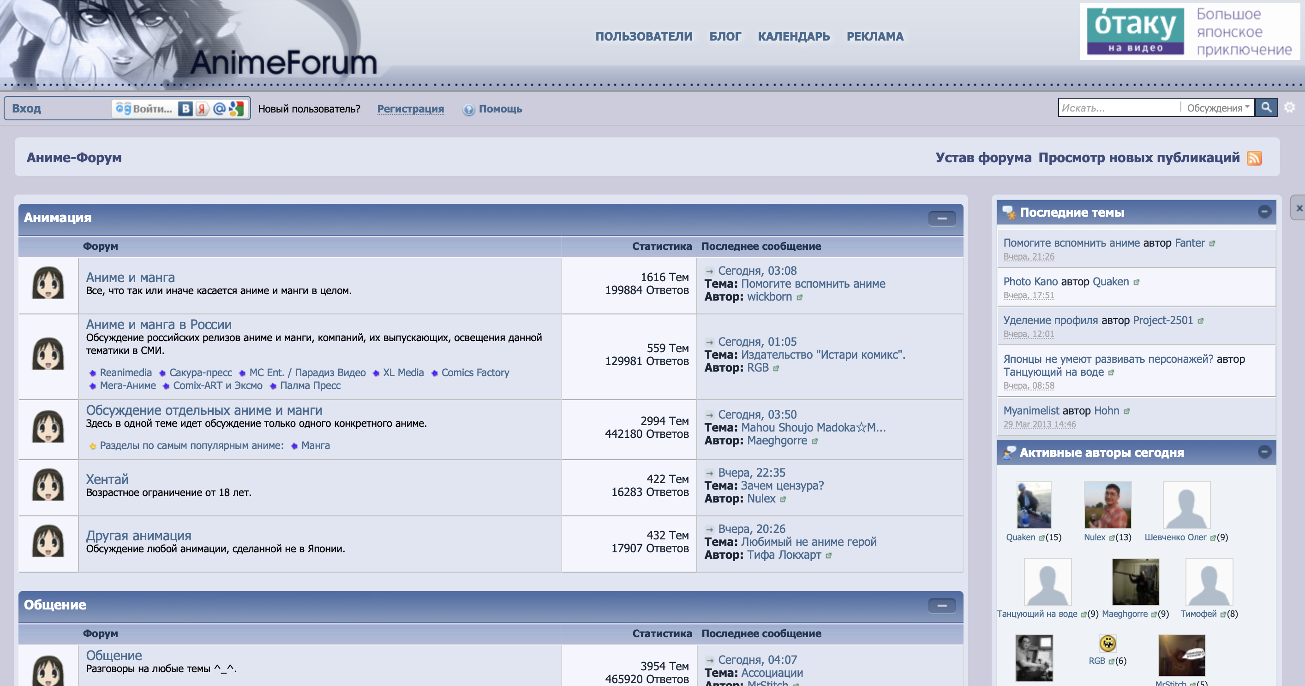1305x686 pixels.
Task: Hide the sidebar with the X handle
Action: point(1299,207)
